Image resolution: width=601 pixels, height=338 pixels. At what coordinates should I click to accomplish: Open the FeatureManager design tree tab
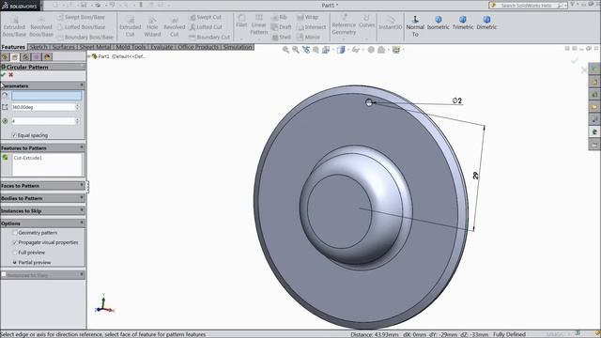coord(5,57)
